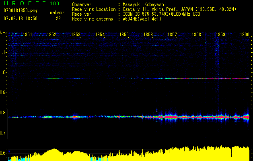This screenshot has width=253, height=161.
Task: Click the 1900 time axis marker
Action: [245, 35]
